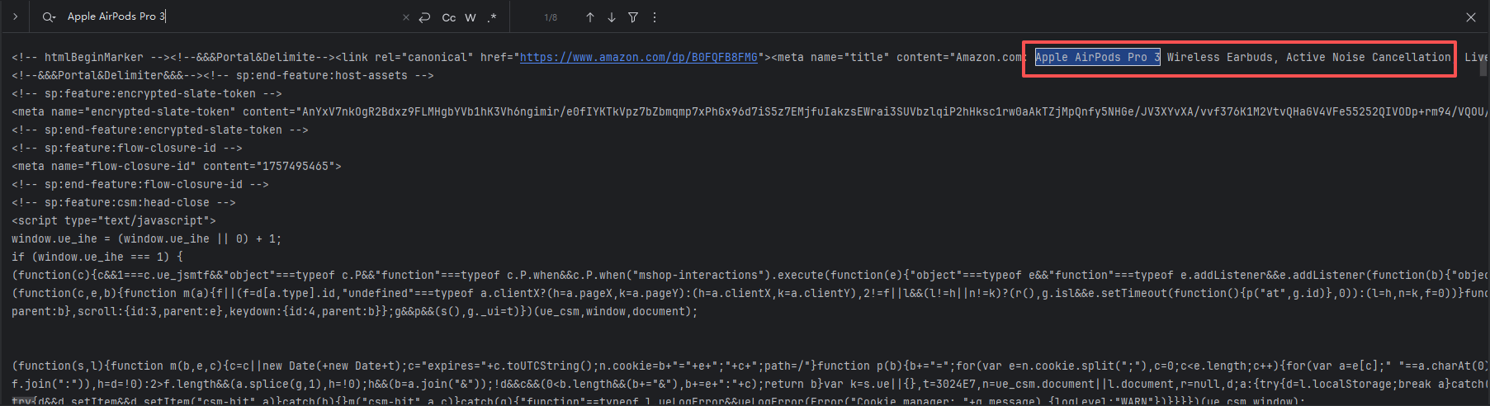The width and height of the screenshot is (1490, 406).
Task: Click the 'window.ue_ihe = (window.ue_ihe' line
Action: pos(147,238)
